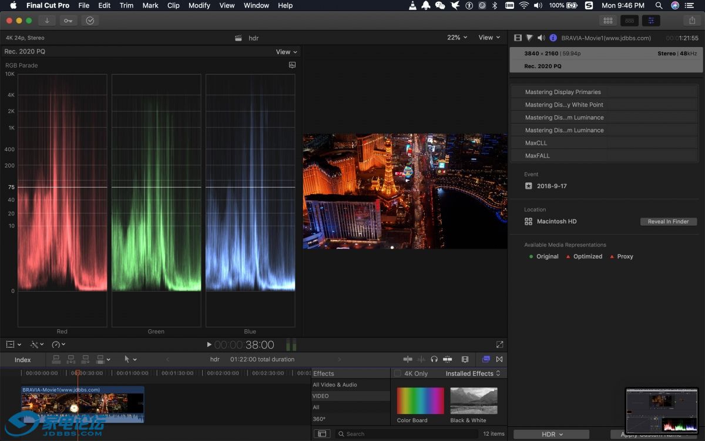
Task: Open Background Tasks checkmark icon
Action: point(90,21)
